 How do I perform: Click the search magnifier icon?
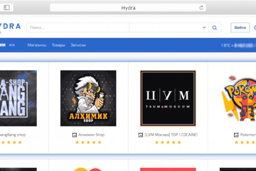[215, 28]
